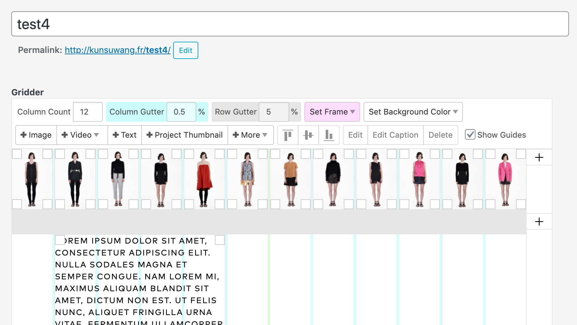Click the plus button beside the gray spacer row
Screen dimensions: 577x325
click(539, 222)
